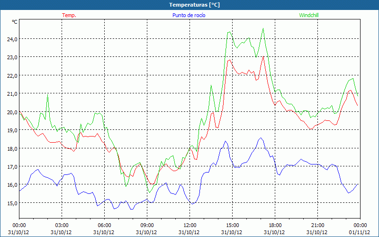Click the blue dew point peak near 17:00
This screenshot has width=379, height=237.
pos(261,138)
